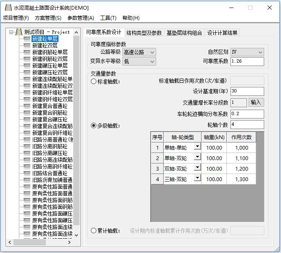
Task: Collapse the 测试项目 tree node
Action: tap(11, 32)
